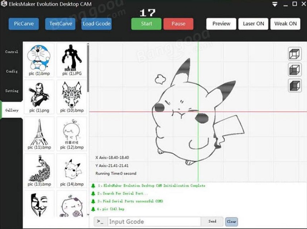Open the PicCarve tool
307x229 pixels.
pos(24,24)
